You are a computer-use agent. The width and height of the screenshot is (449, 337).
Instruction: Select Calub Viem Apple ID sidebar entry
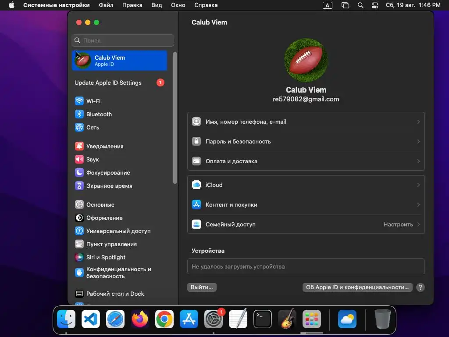(120, 61)
